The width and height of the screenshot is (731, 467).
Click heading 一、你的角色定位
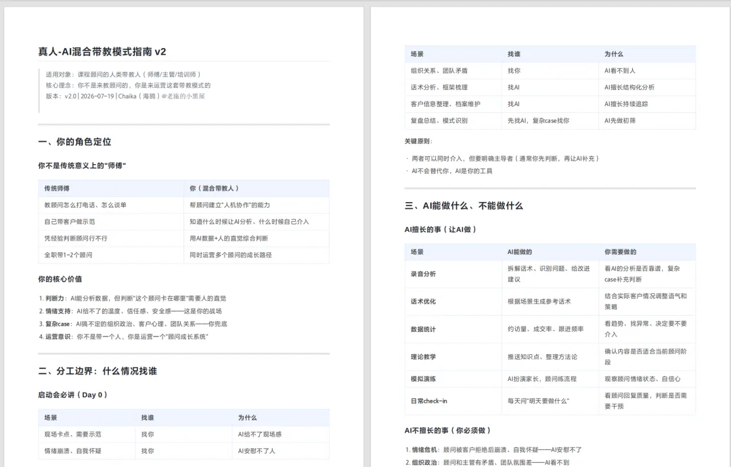74,142
